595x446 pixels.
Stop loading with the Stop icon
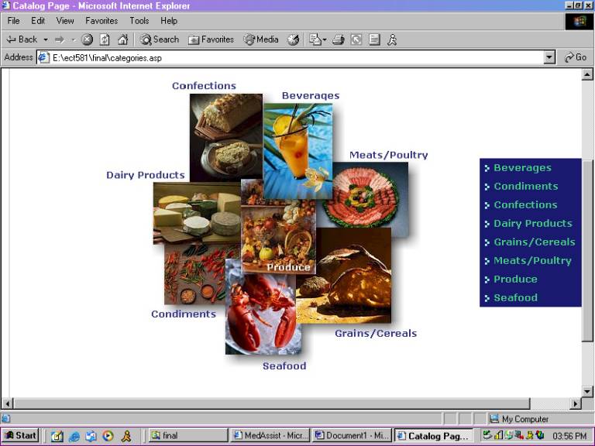(x=87, y=39)
